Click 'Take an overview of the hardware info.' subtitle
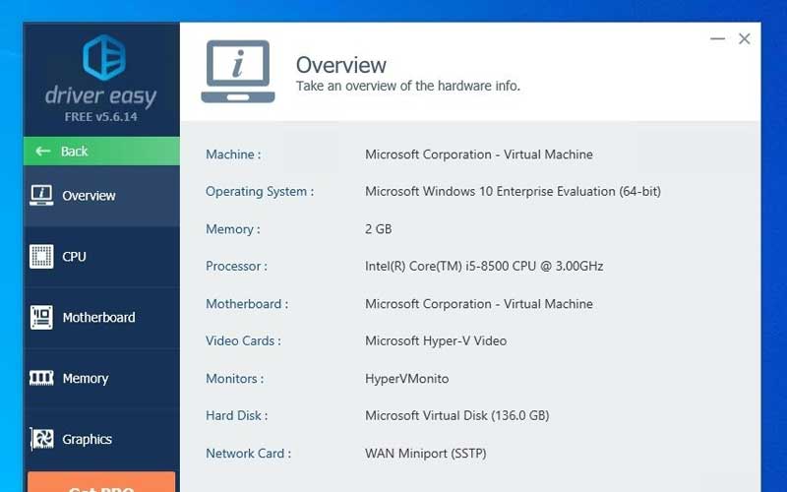 [408, 86]
